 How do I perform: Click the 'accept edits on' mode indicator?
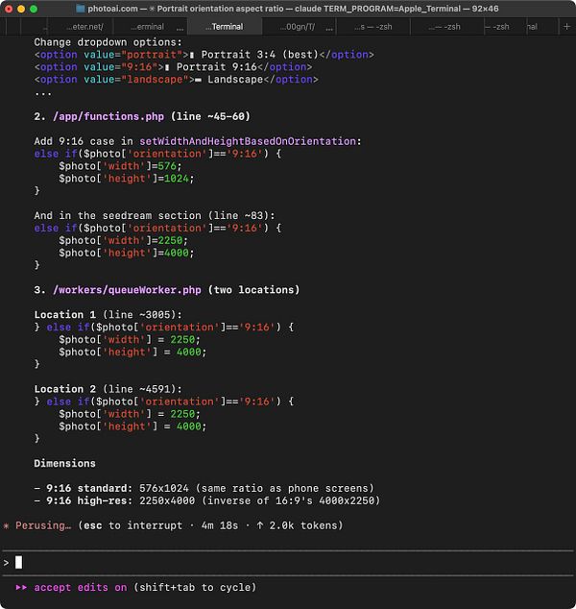[81, 587]
